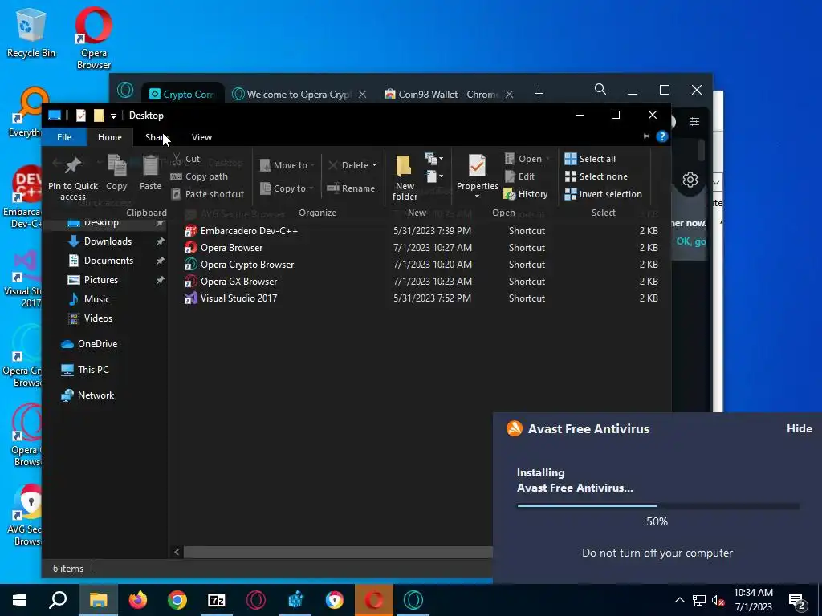
Task: Select Network in navigation pane
Action: coord(96,395)
